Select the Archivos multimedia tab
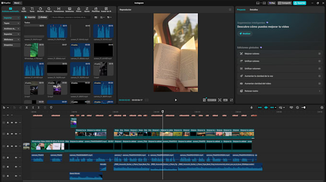This screenshot has width=326, height=182. (x=11, y=10)
